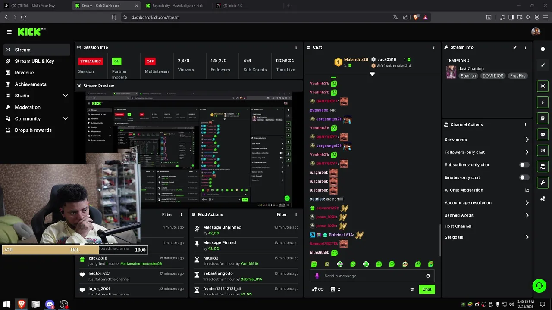Screen dimensions: 552x310
Task: Open chat settings gear icon
Action: [x=412, y=289]
